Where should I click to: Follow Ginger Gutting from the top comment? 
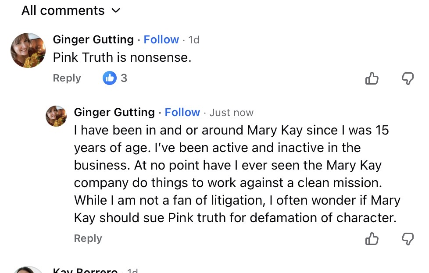click(161, 39)
